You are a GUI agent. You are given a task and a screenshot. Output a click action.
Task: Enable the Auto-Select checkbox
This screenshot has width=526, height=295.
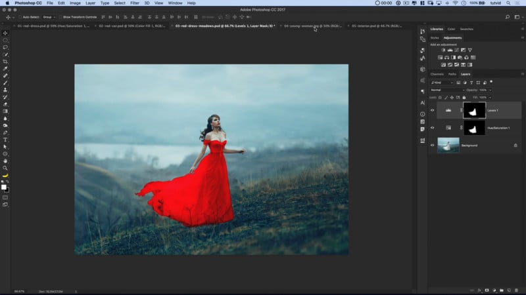[20, 17]
